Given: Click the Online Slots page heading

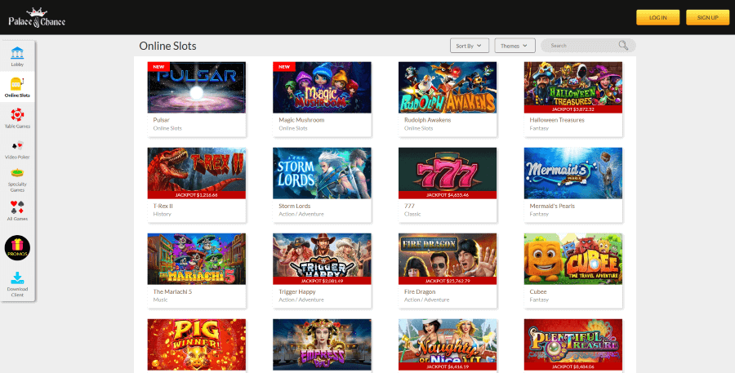Looking at the screenshot, I should [x=167, y=46].
